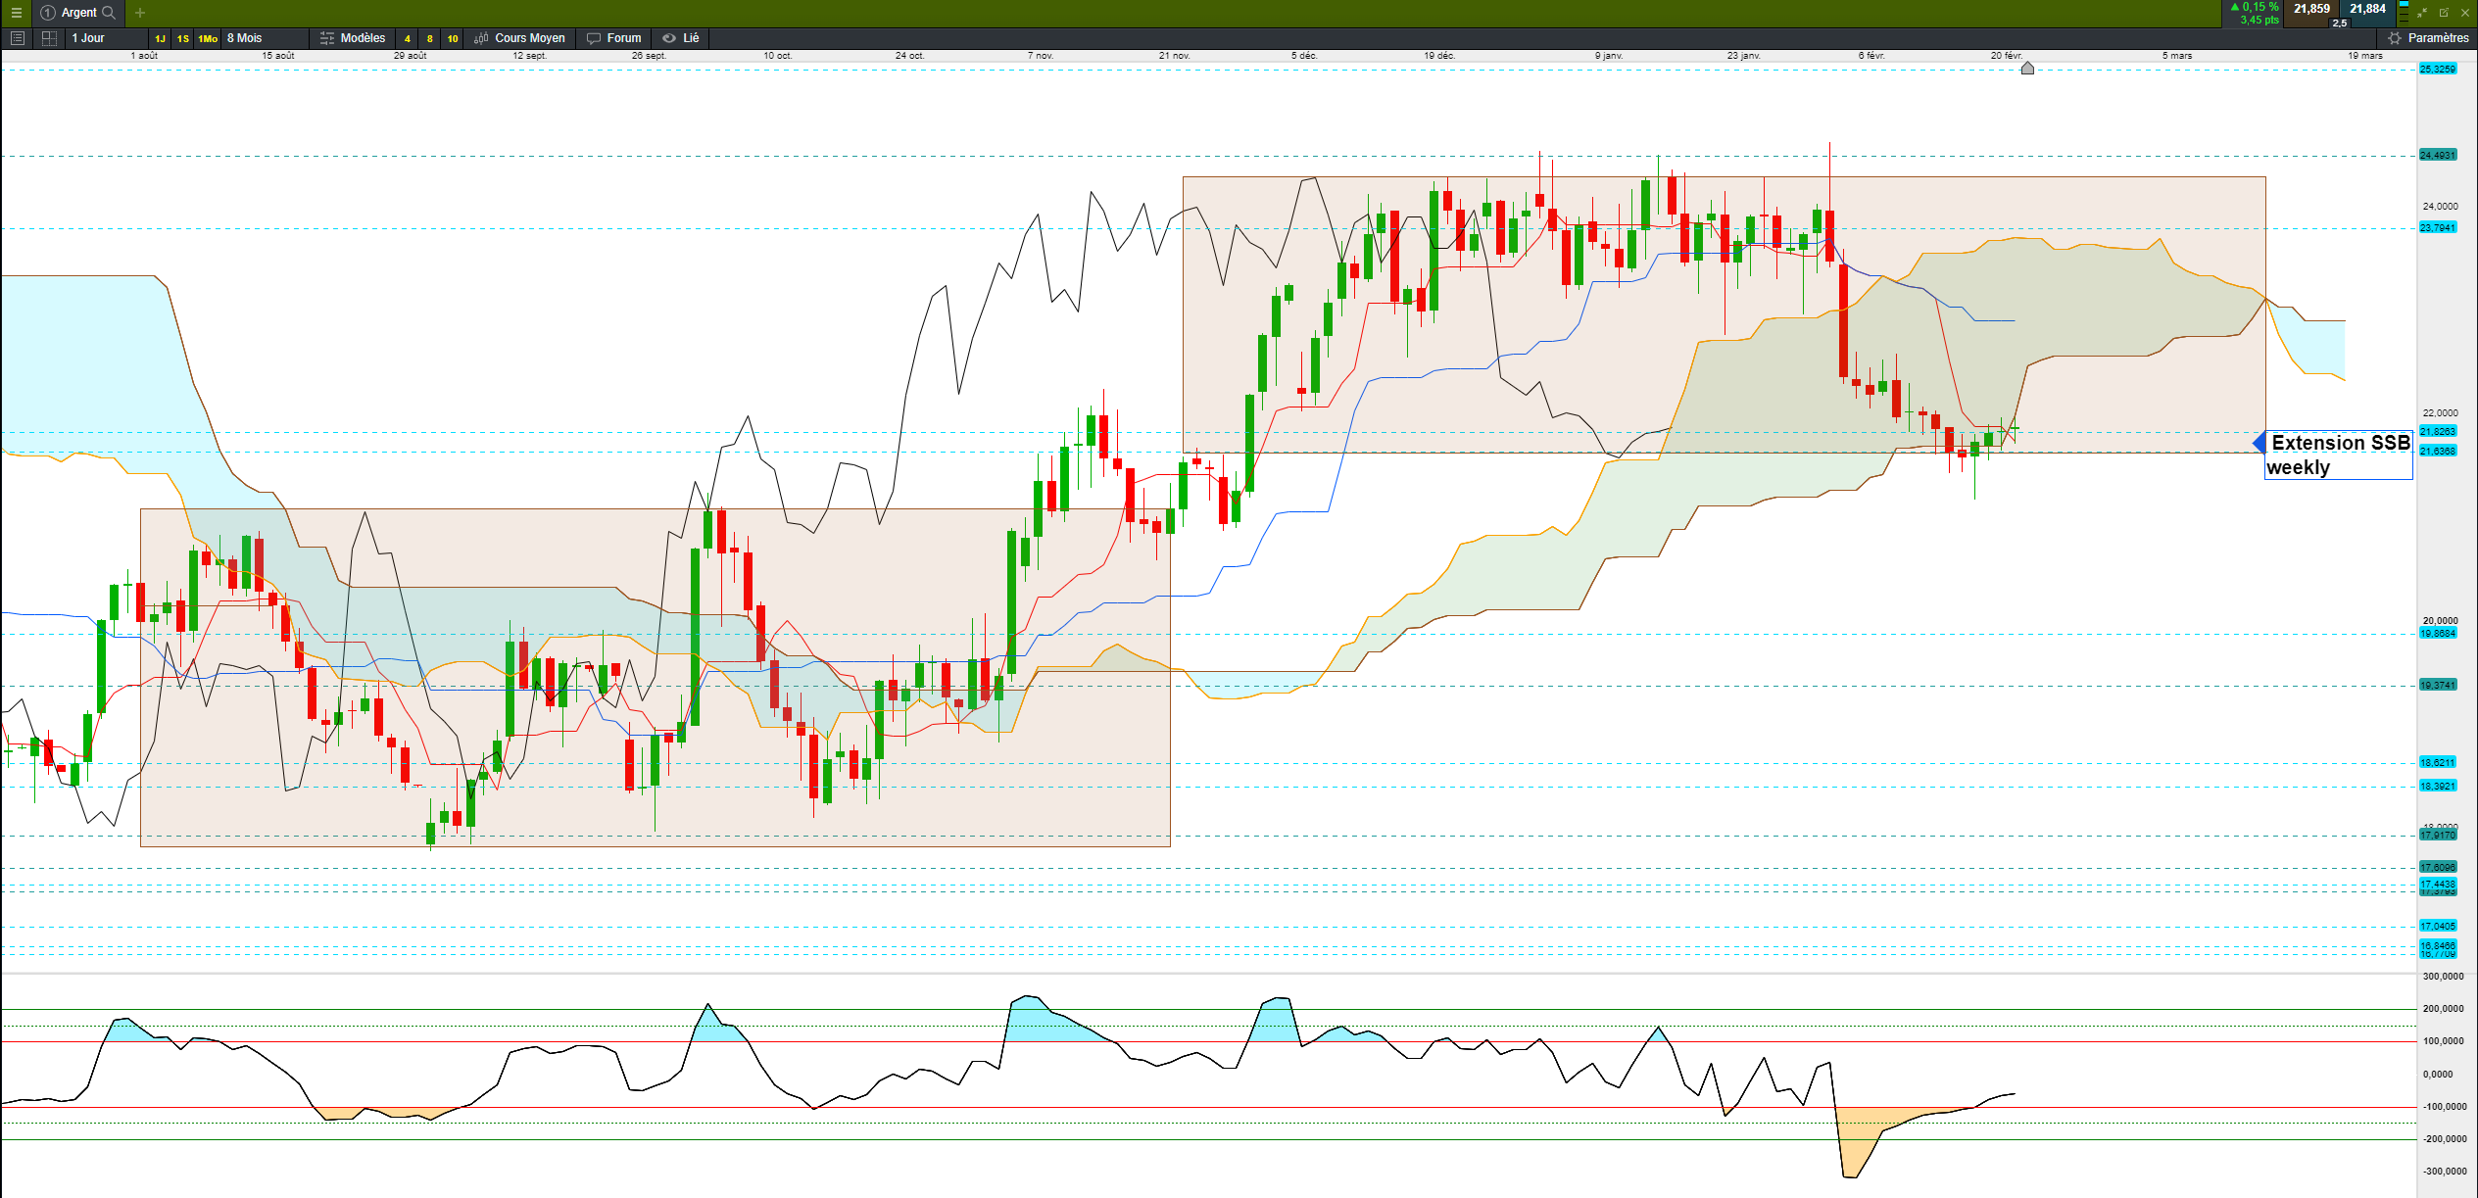Image resolution: width=2478 pixels, height=1198 pixels.
Task: Open the chart grid layout icon
Action: tap(49, 38)
